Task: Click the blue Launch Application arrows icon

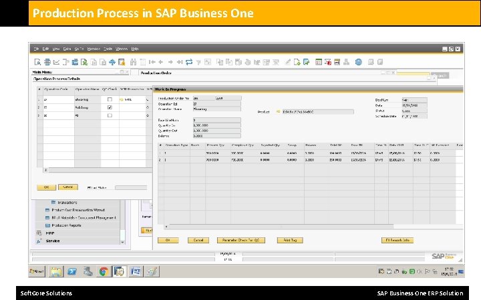Action: click(112, 62)
